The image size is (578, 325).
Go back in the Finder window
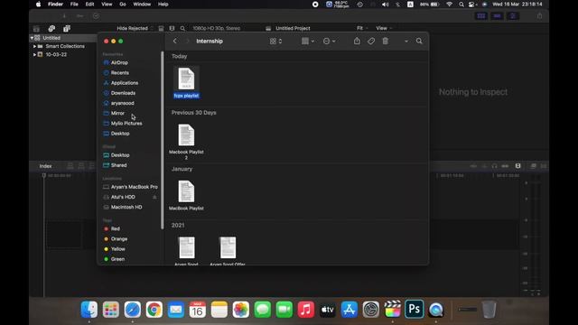point(175,41)
